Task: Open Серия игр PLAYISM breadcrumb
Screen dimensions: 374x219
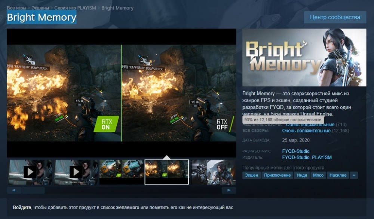Action: tap(75, 8)
